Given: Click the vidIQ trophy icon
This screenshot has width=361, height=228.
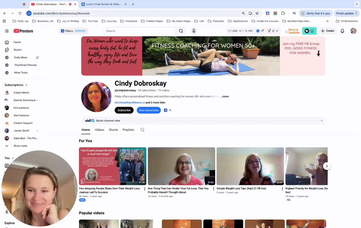Looking at the screenshot, I should [x=269, y=31].
